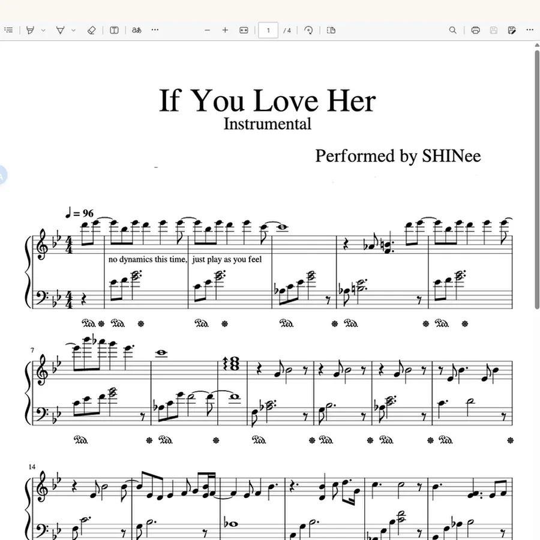Viewport: 540px width, 540px height.
Task: Activate the eraser tool
Action: pyautogui.click(x=91, y=31)
